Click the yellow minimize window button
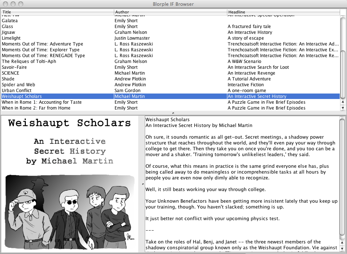The image size is (347, 254). 13,4
